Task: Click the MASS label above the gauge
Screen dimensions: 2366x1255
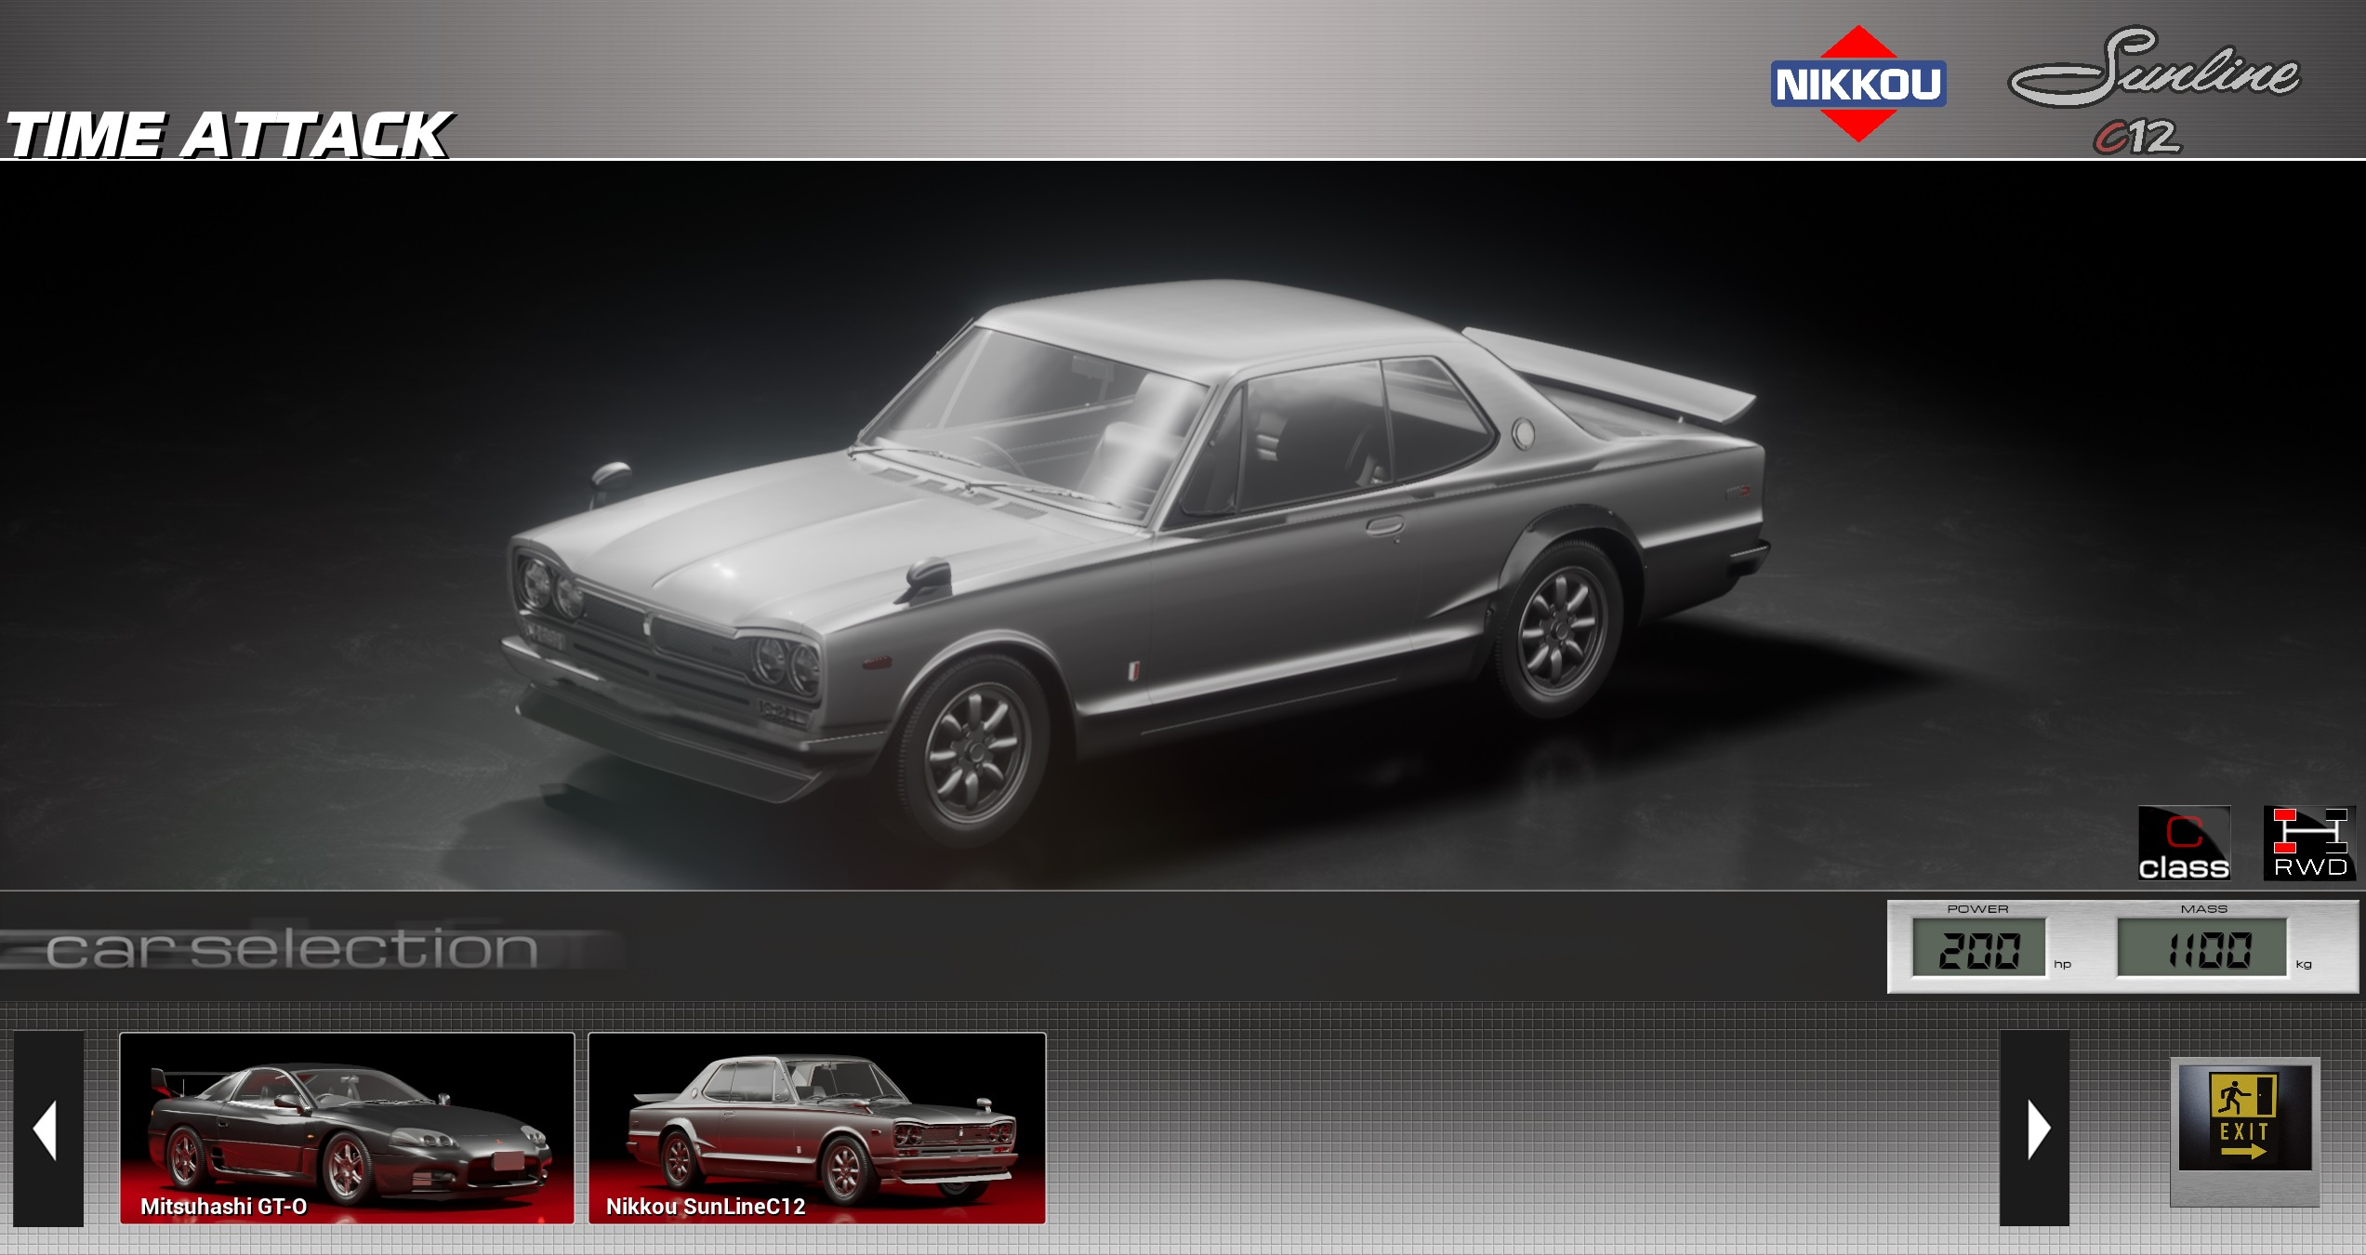Action: point(2203,908)
